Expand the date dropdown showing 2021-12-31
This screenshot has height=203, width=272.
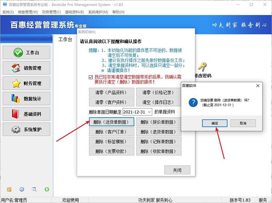[x=149, y=112]
